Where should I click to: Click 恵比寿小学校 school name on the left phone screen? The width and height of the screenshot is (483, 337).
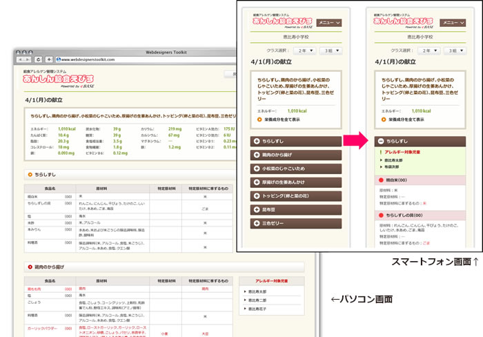pos(296,37)
